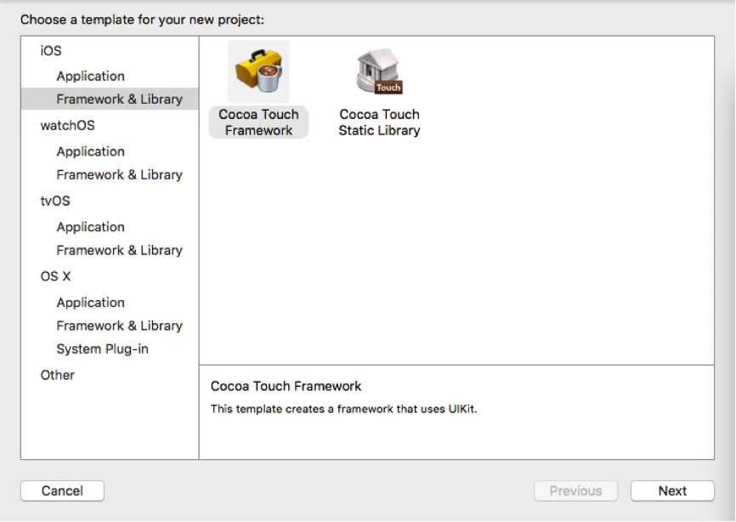Select the Cocoa Touch Static Library icon
The width and height of the screenshot is (736, 522).
click(379, 71)
